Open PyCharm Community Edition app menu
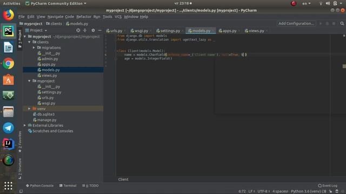 (x=56, y=4)
